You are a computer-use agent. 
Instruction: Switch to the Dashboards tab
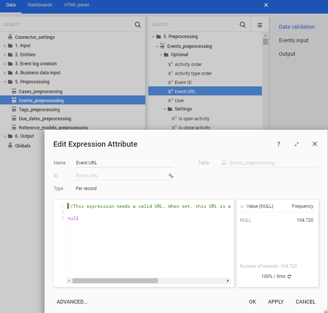tap(40, 5)
